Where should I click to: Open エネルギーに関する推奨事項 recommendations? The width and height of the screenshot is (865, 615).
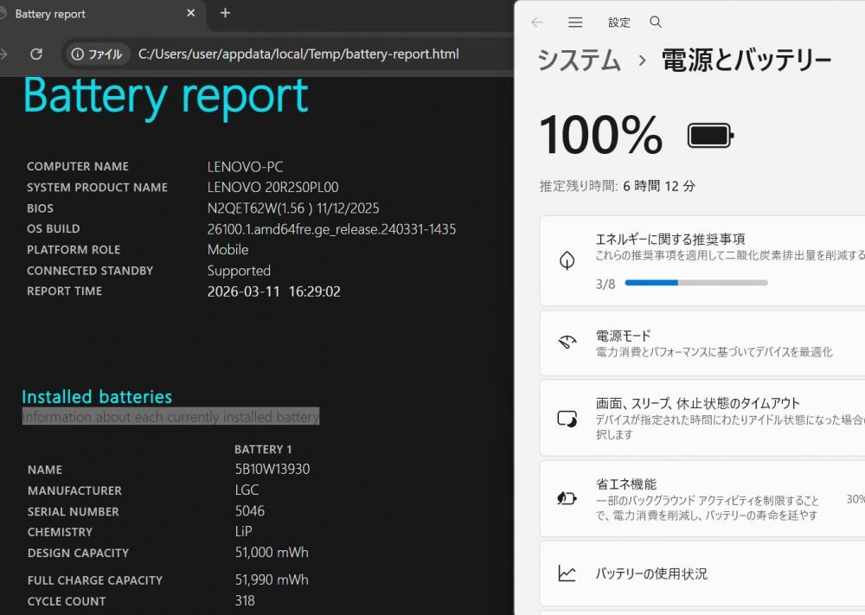click(x=670, y=239)
